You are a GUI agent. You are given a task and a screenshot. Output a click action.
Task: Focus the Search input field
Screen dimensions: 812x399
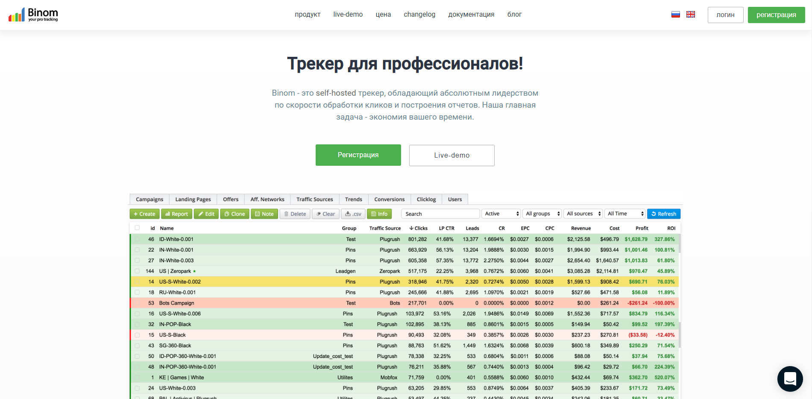pyautogui.click(x=440, y=214)
